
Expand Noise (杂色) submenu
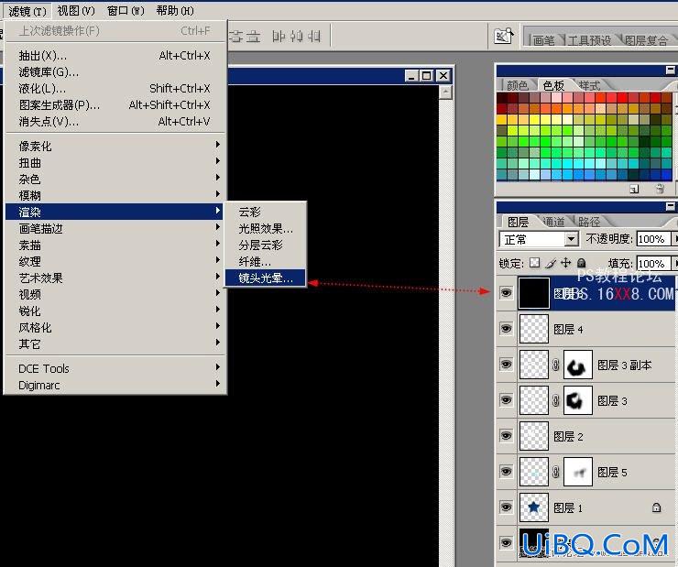coord(115,179)
